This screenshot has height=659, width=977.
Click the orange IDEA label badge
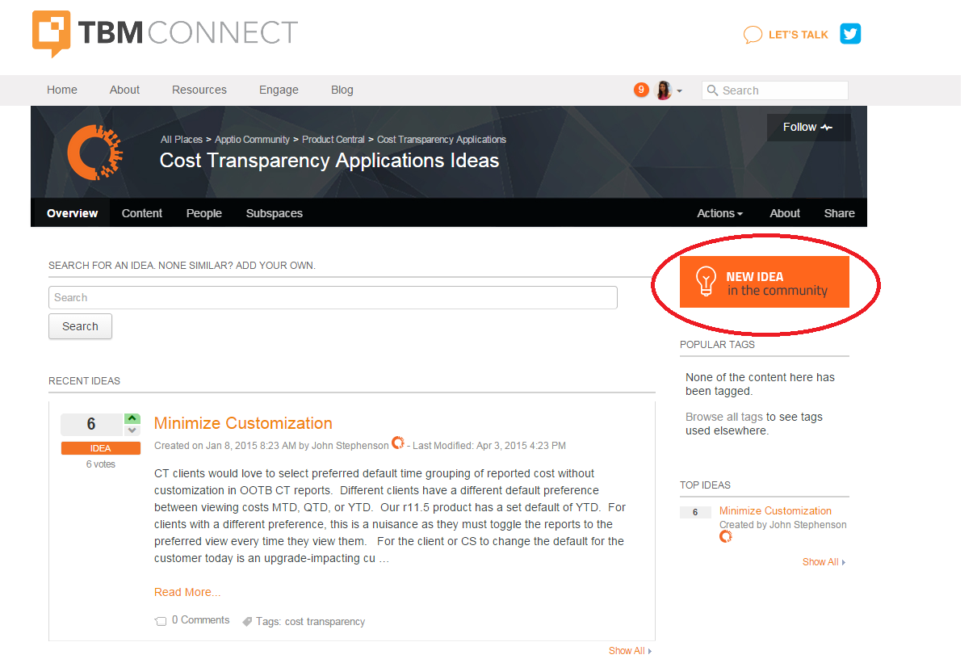pyautogui.click(x=101, y=448)
